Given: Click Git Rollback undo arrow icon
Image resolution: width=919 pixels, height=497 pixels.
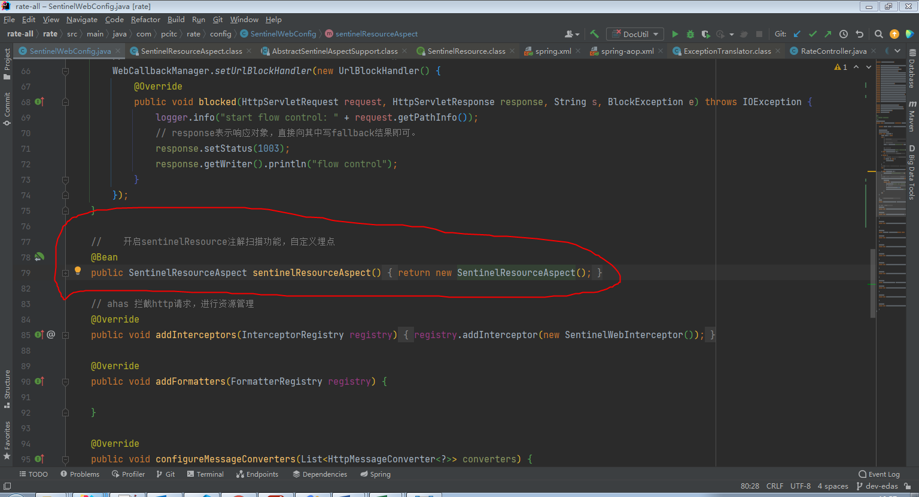Looking at the screenshot, I should pyautogui.click(x=860, y=34).
